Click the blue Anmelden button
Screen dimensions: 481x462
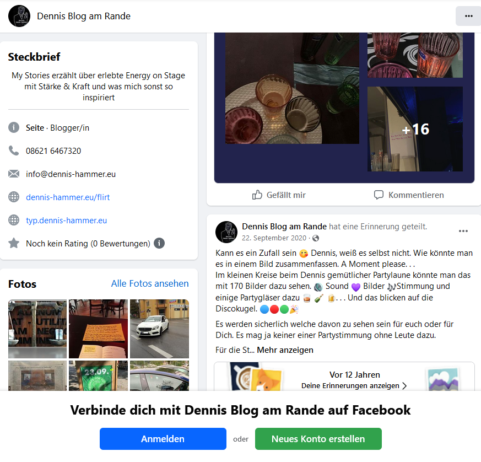tap(163, 439)
